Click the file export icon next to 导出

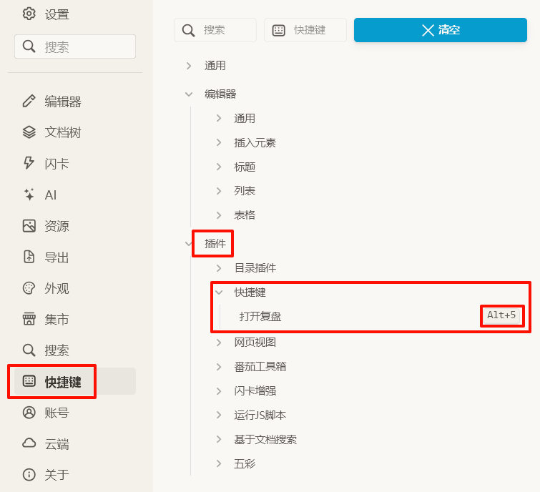(x=29, y=257)
